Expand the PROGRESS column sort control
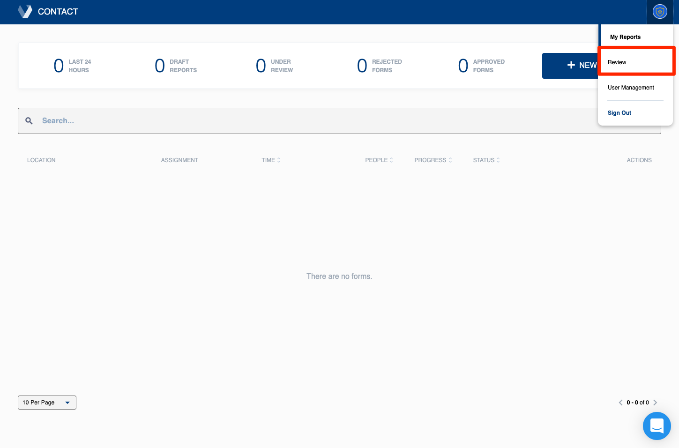679x448 pixels. (450, 160)
